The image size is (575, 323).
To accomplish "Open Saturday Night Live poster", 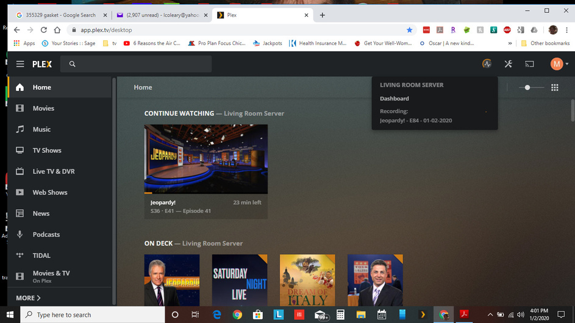I will [x=240, y=280].
